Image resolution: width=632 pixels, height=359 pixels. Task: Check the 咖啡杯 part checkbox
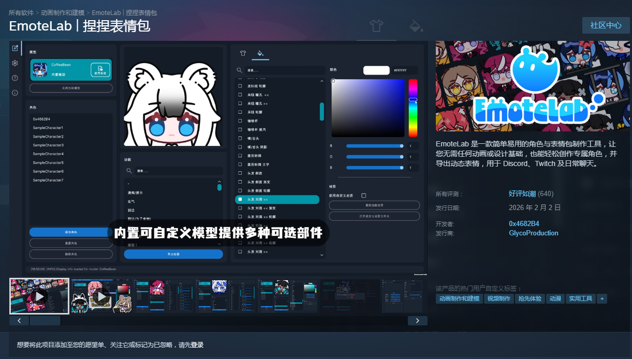coord(240,121)
